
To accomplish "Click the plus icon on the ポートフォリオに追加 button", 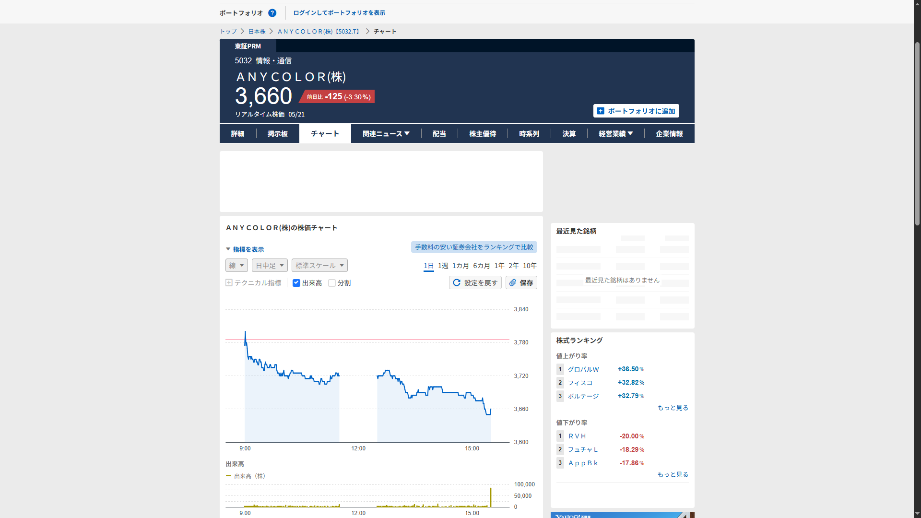I will pyautogui.click(x=601, y=111).
